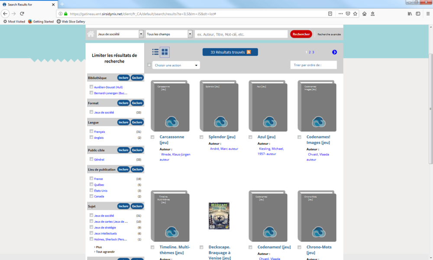Check the Québec publication place filter
Viewport: 433px width, 260px height.
pyautogui.click(x=91, y=184)
